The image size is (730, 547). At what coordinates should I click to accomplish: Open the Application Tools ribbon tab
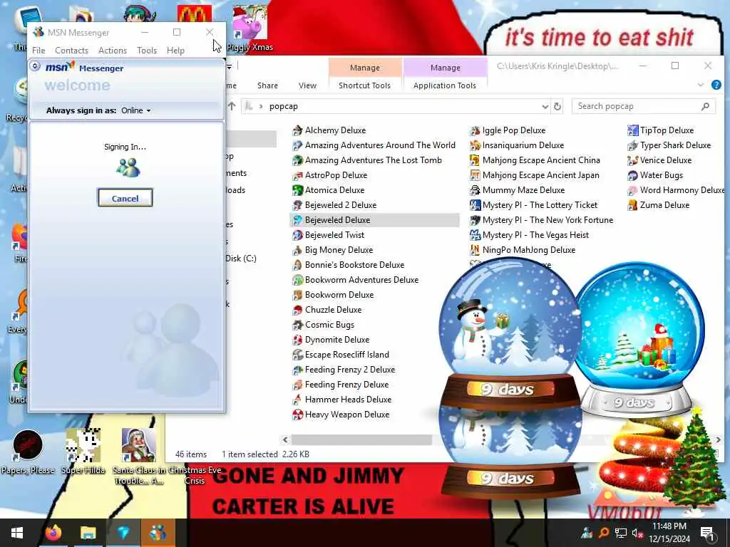tap(445, 85)
